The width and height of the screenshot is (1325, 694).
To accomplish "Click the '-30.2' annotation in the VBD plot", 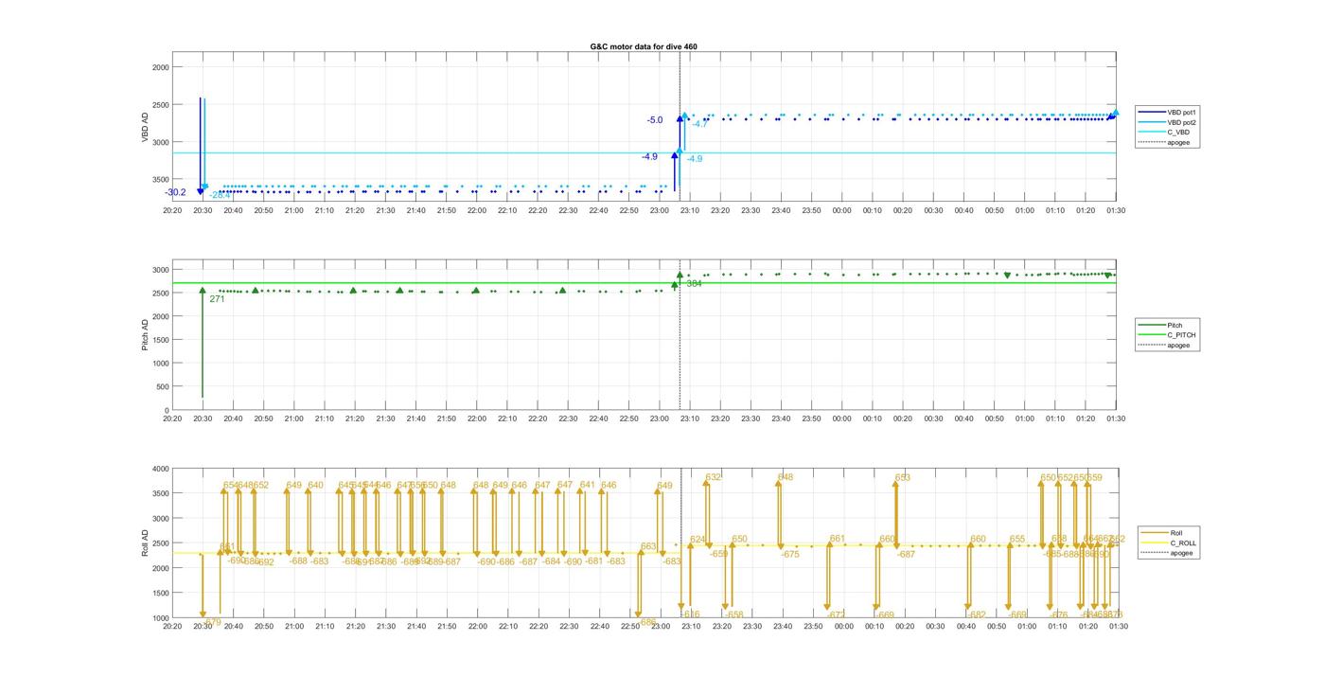I will tap(175, 193).
